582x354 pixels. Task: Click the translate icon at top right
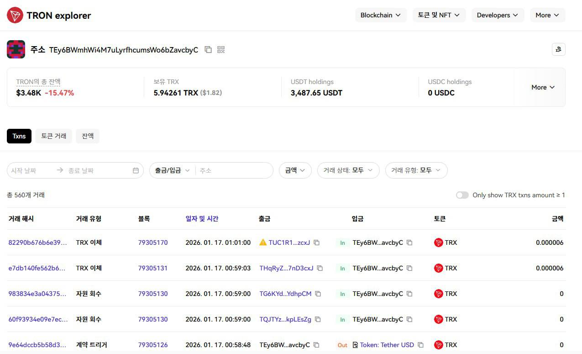pyautogui.click(x=558, y=49)
